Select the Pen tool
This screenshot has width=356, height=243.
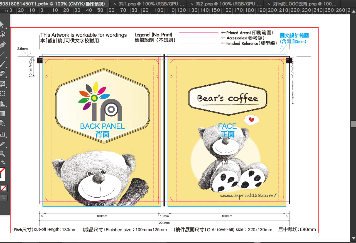(x=3, y=44)
